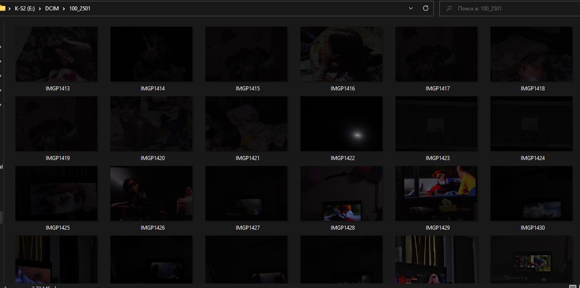
Task: Select the IMGP1429 cartoon screen thumbnail
Action: (x=436, y=193)
